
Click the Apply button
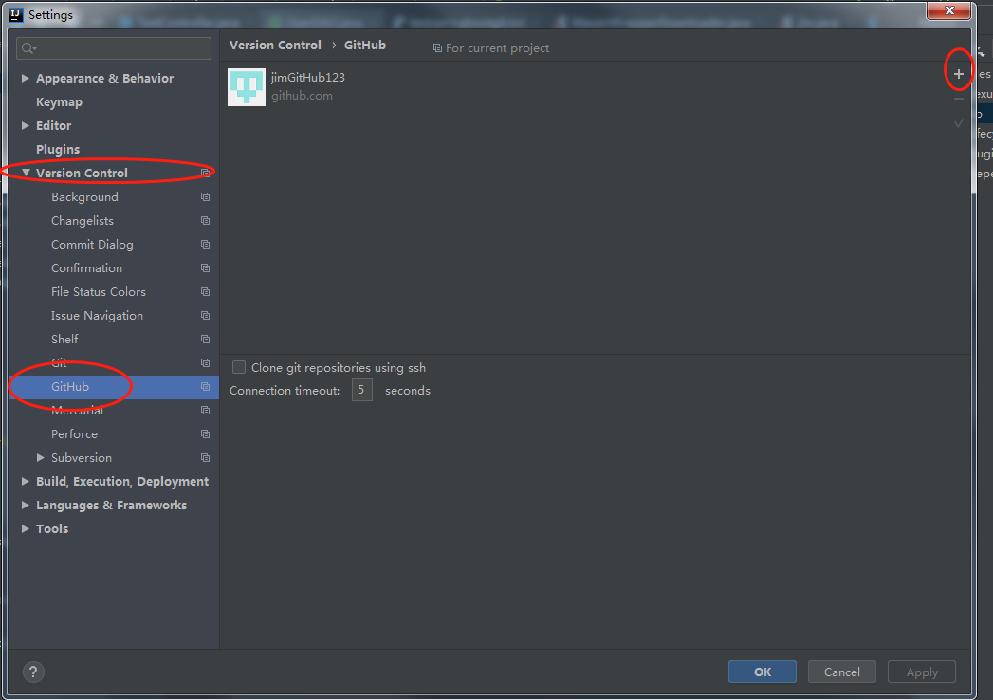coord(922,672)
